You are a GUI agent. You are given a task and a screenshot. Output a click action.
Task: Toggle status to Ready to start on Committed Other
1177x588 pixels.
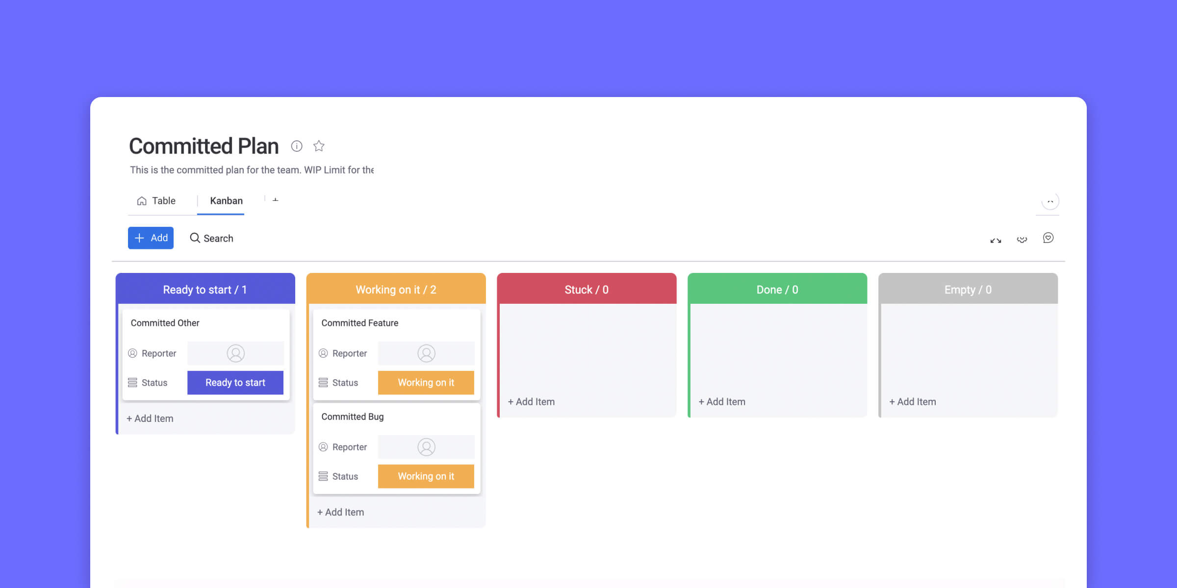[x=235, y=383]
